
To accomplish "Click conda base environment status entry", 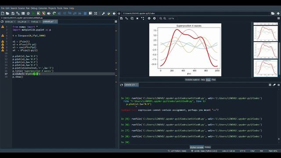I will coord(204,151).
